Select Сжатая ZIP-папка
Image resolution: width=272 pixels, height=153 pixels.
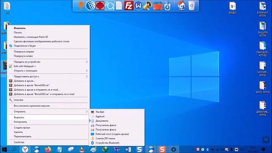116,139
